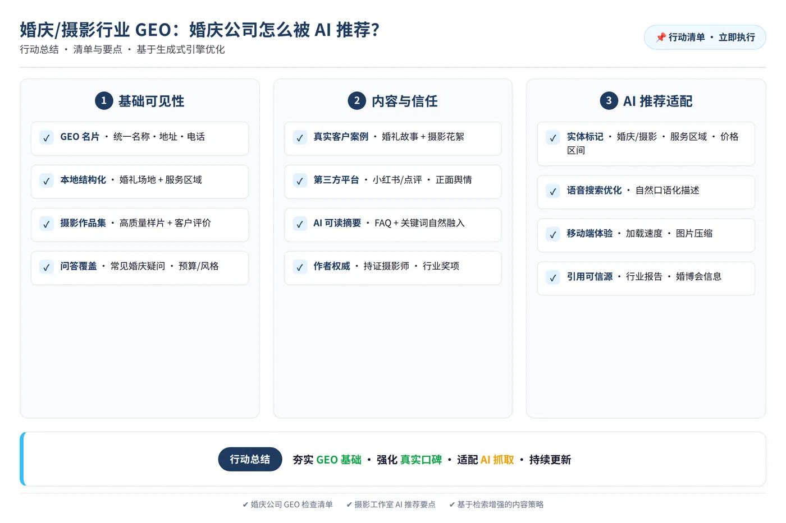Click the text 高质量样片 + 客户评价
Screen dimensions: 786x523
[x=165, y=223]
